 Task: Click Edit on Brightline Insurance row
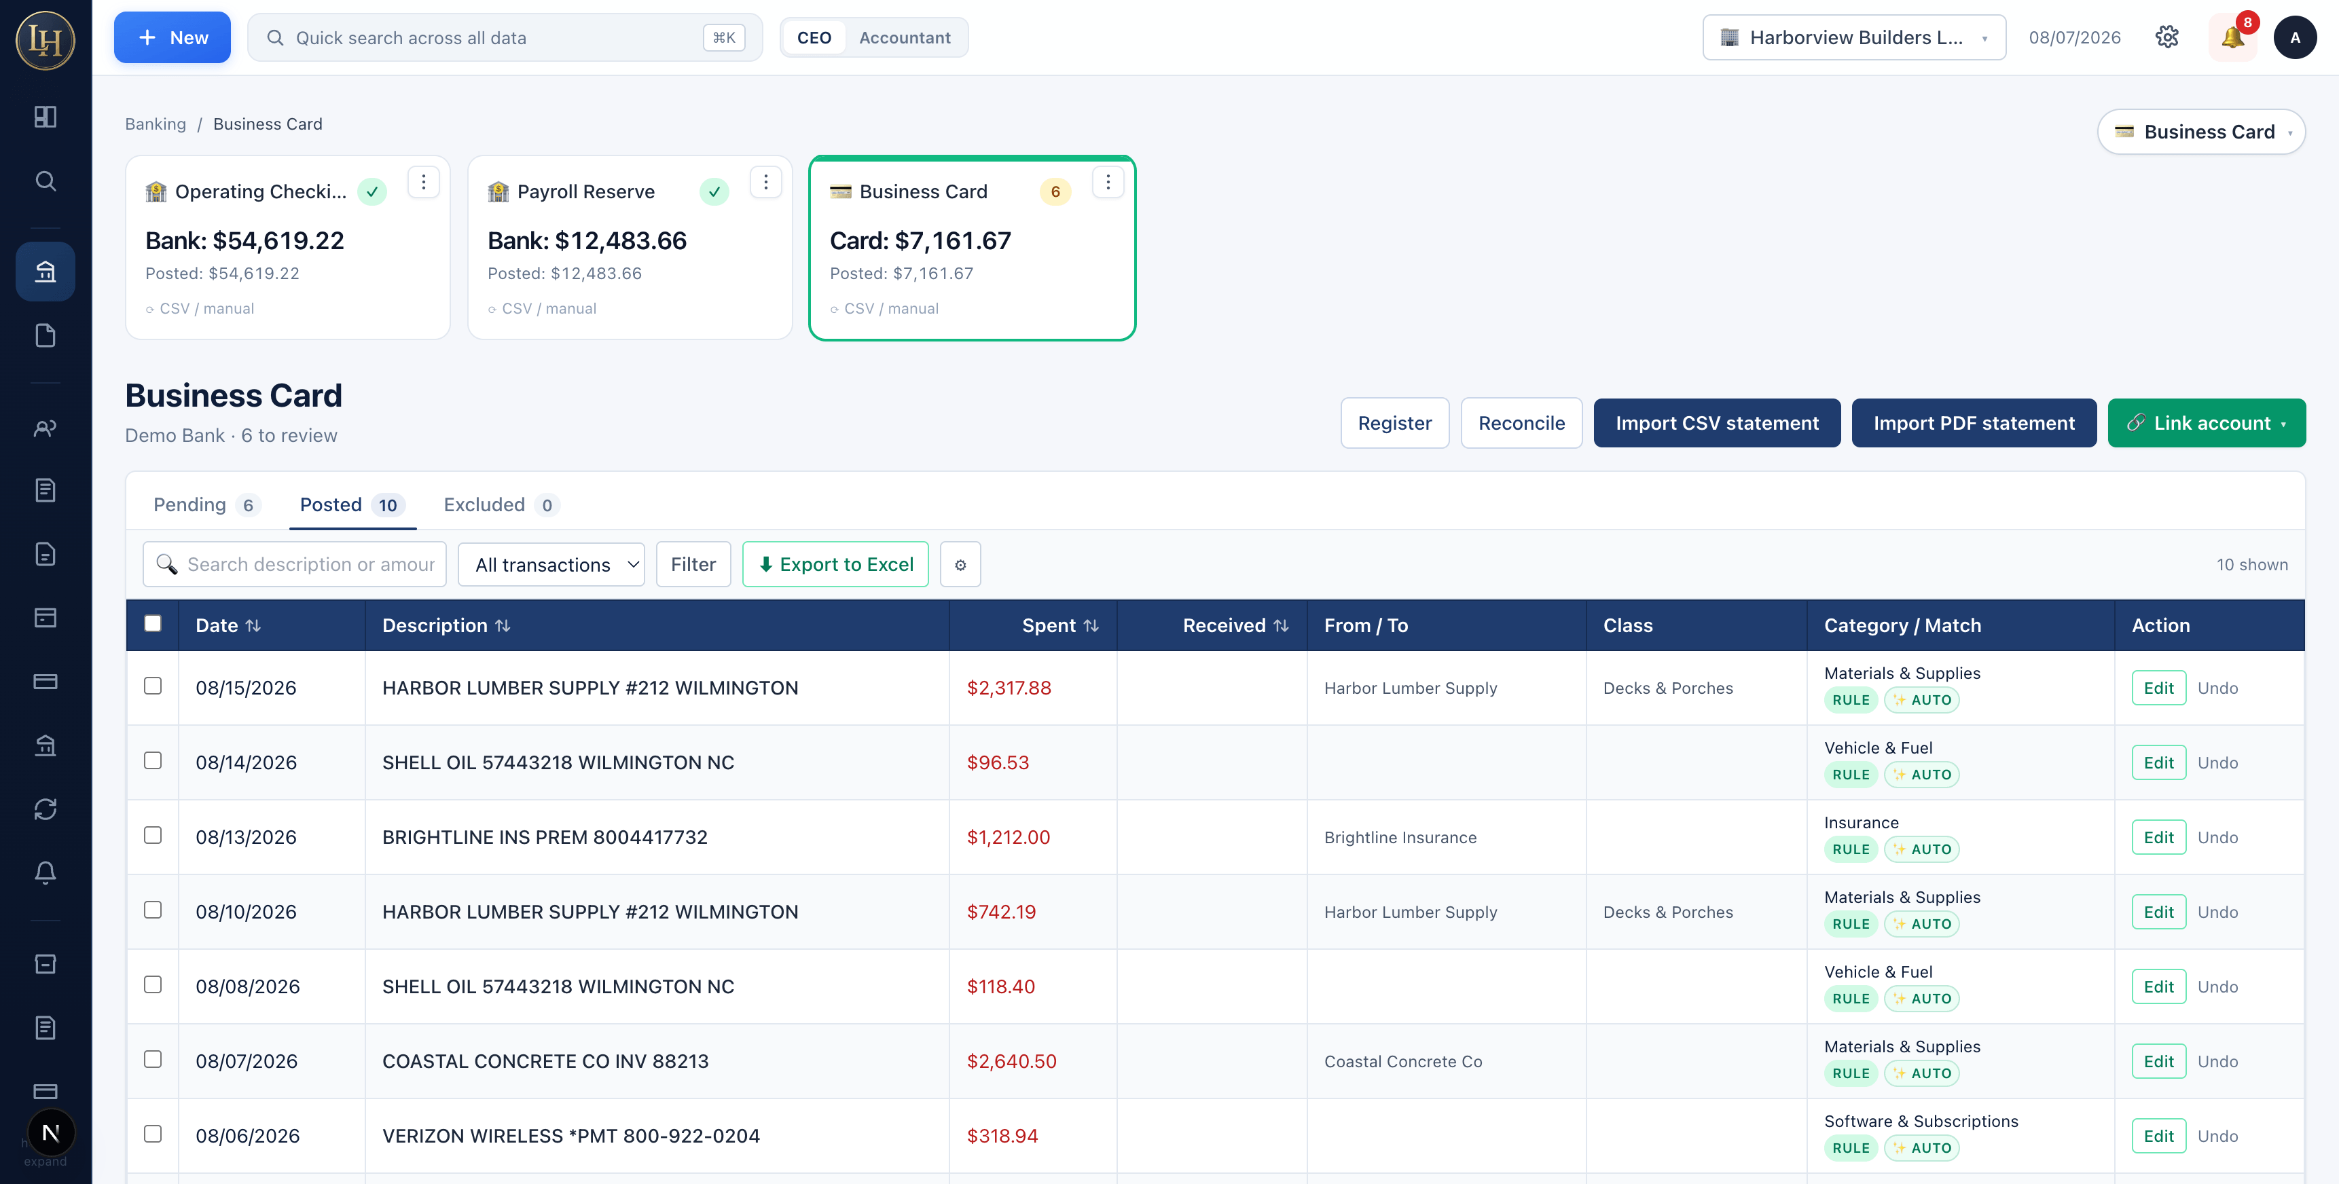(x=2158, y=837)
